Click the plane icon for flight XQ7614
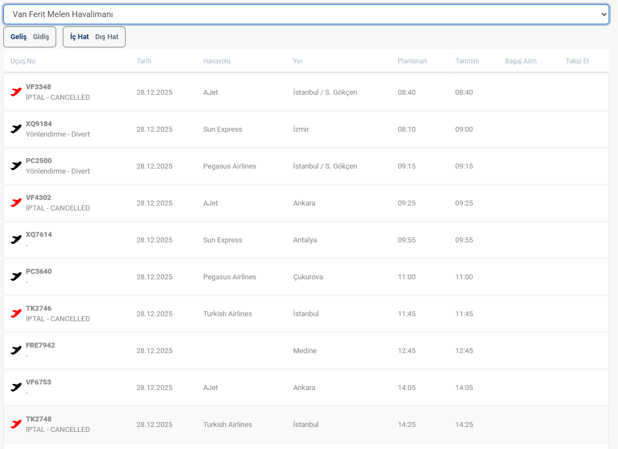This screenshot has height=449, width=618. click(x=16, y=240)
